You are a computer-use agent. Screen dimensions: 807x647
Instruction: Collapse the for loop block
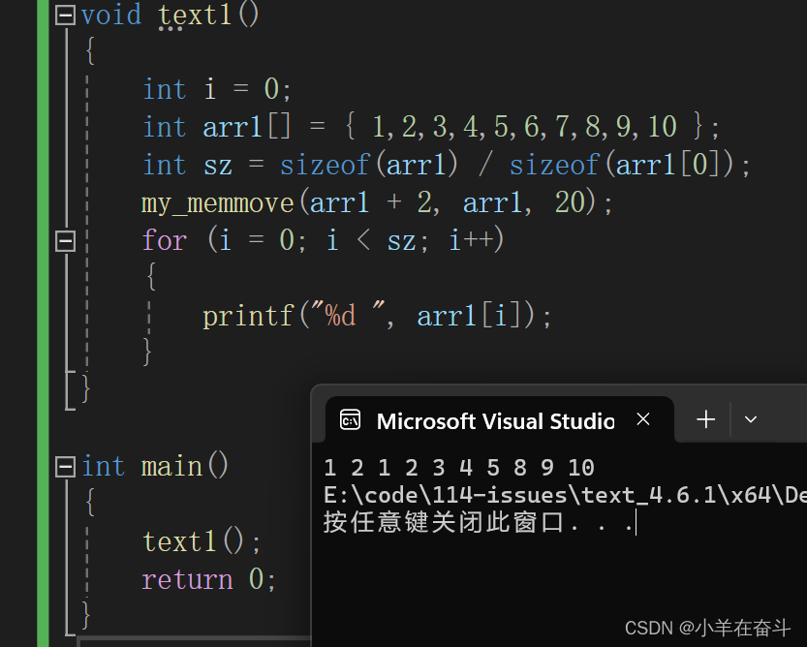[65, 241]
